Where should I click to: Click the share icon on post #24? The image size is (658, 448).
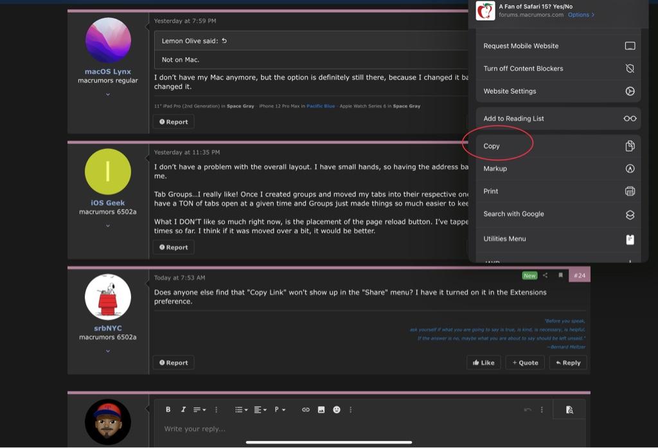(x=545, y=275)
